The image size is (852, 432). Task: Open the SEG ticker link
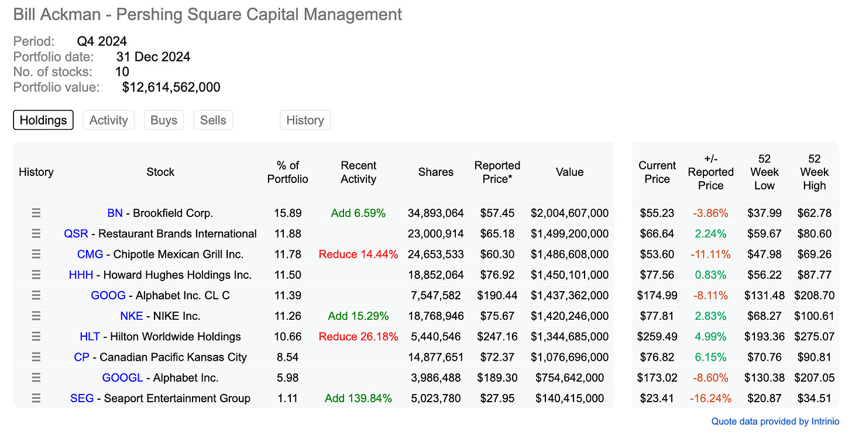pos(83,398)
